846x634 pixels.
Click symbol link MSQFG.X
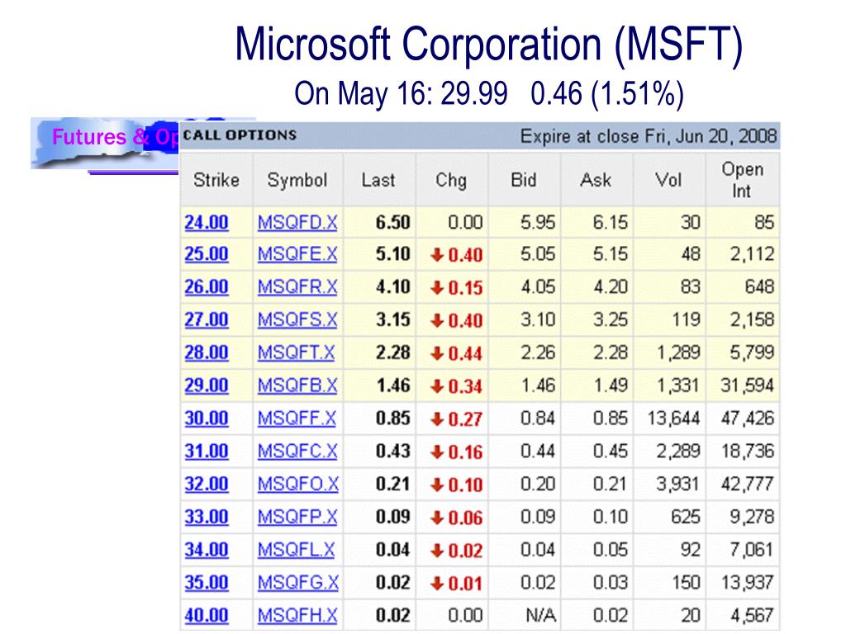297,583
